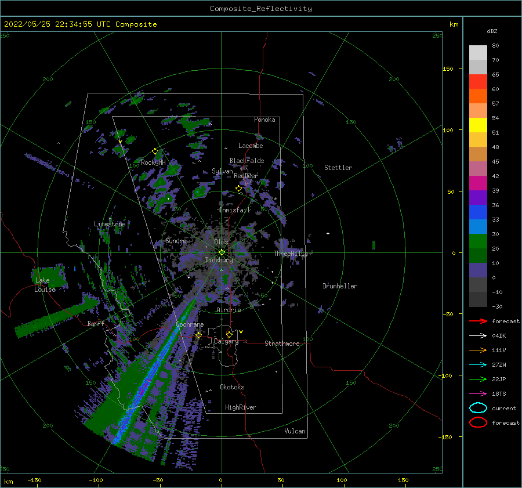Click the Lake Louise label
Viewport: 522px width, 488px height.
[44, 285]
